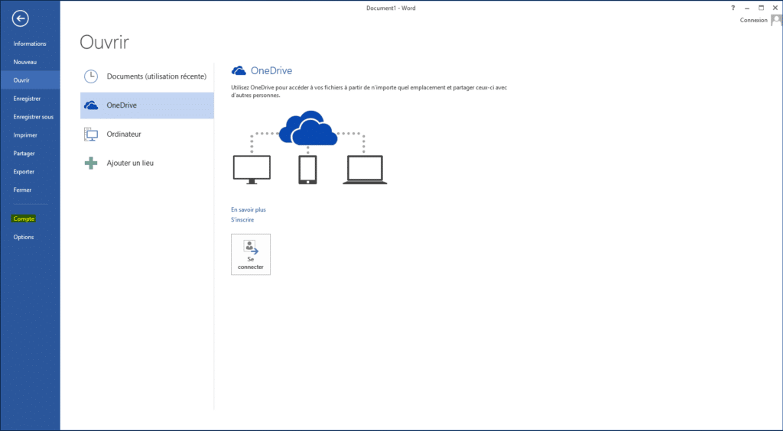Select Nouveau in the sidebar

pos(24,62)
